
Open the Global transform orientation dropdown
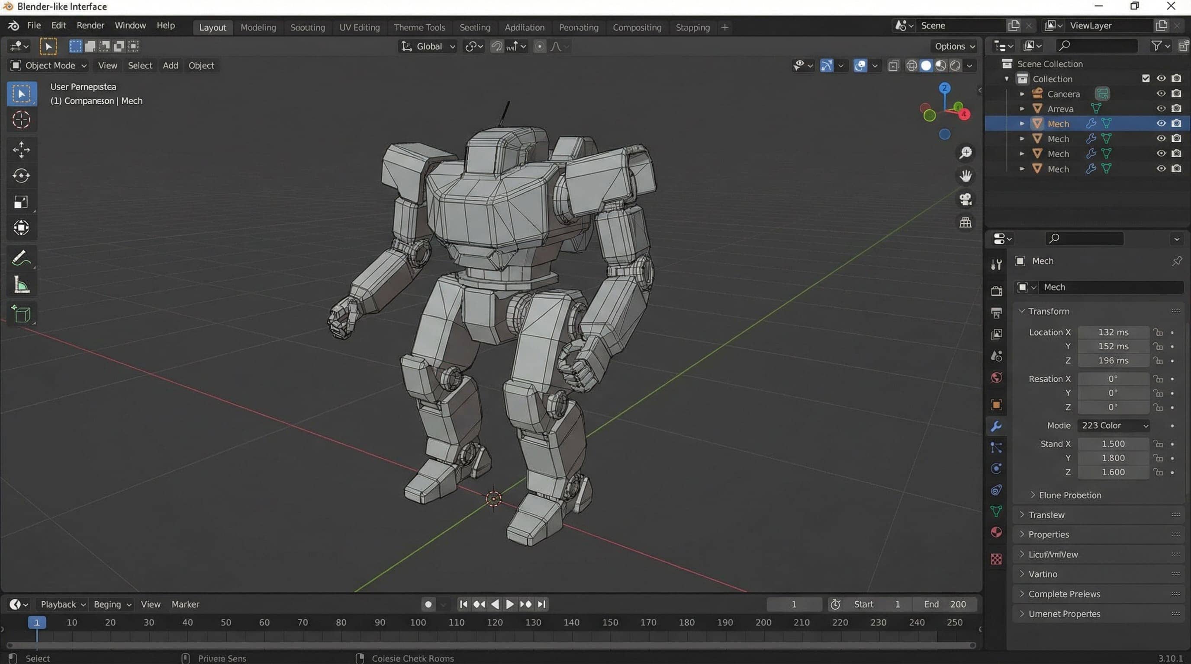(427, 46)
